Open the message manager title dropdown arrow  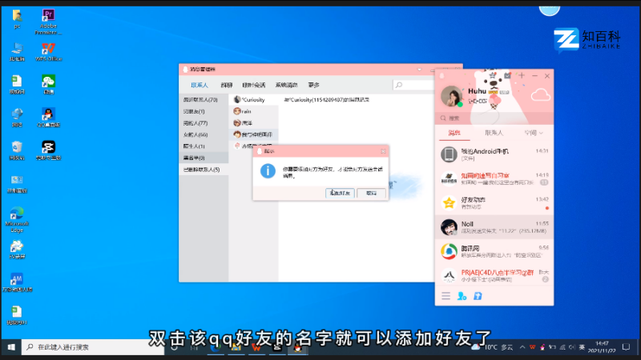coord(419,70)
